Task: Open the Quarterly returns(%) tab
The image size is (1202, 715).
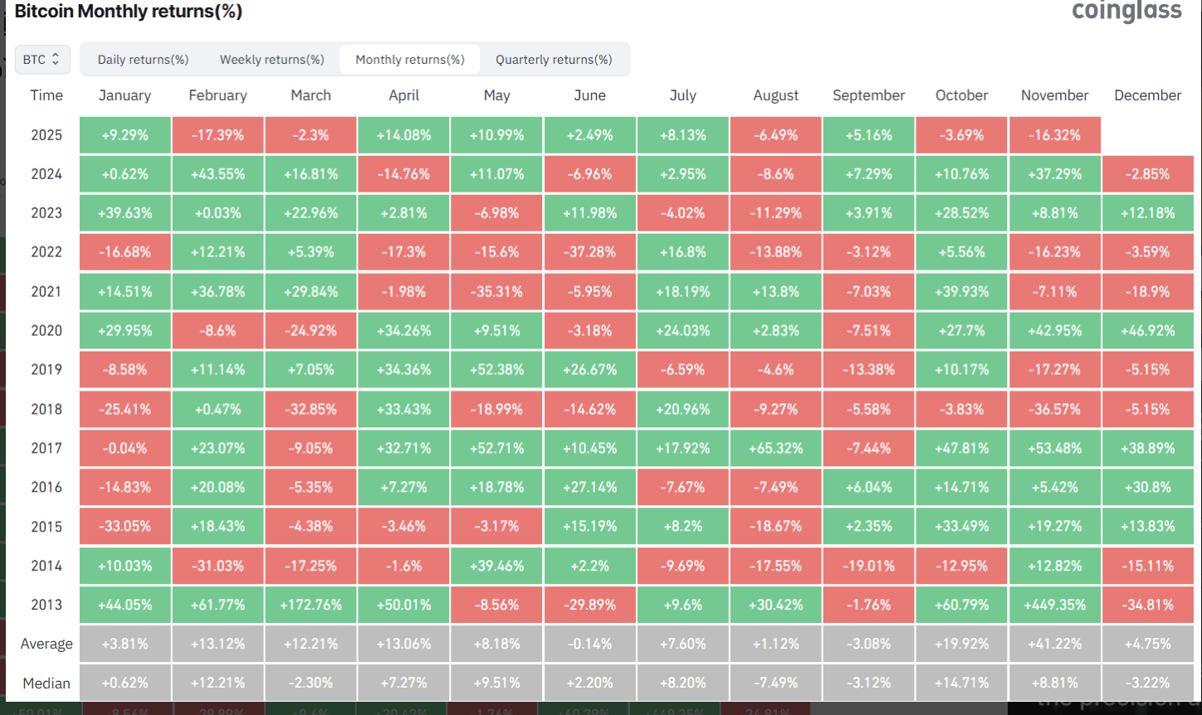Action: coord(554,60)
